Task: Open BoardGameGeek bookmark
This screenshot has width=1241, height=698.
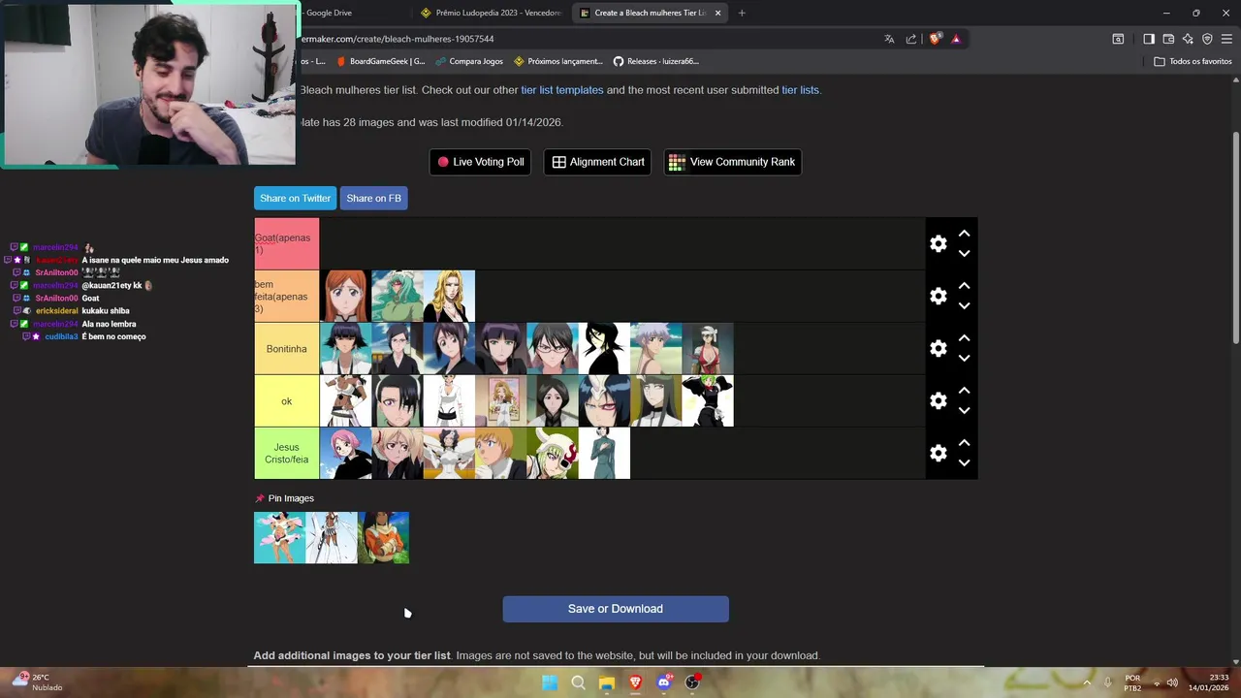Action: pos(381,61)
